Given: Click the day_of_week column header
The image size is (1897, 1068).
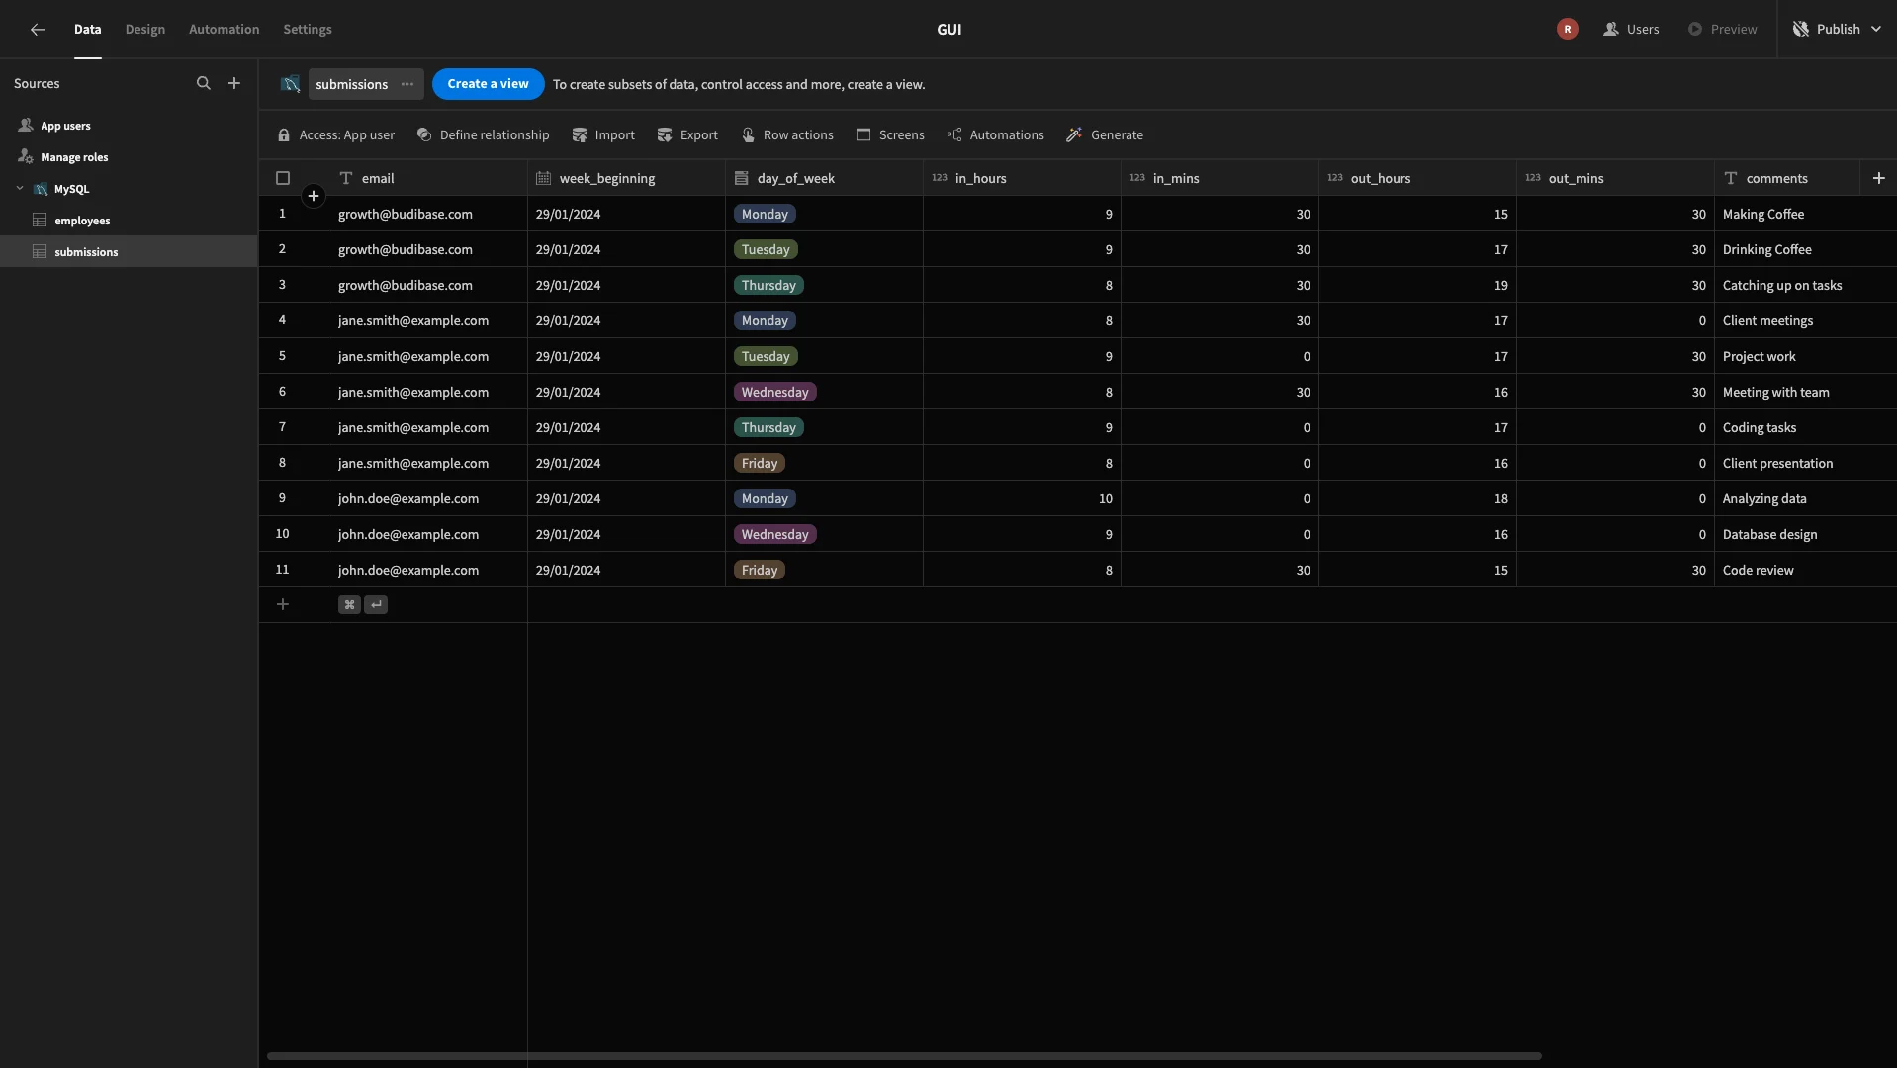Looking at the screenshot, I should pyautogui.click(x=824, y=178).
